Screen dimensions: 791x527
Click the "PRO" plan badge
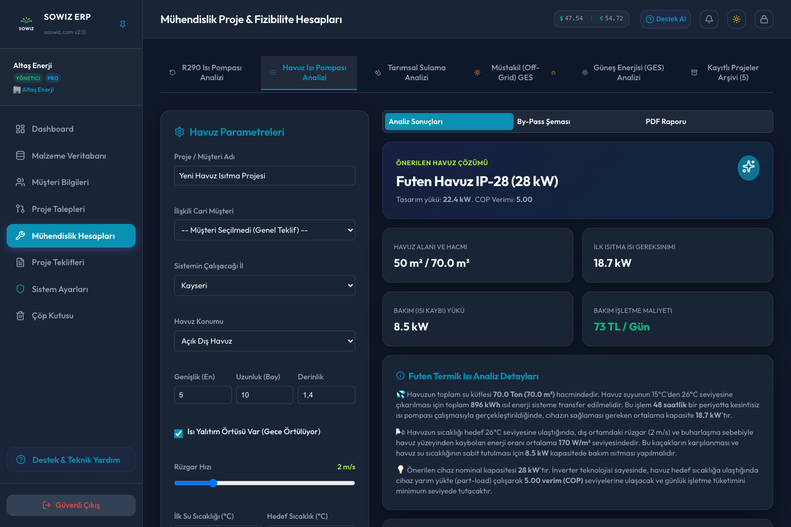pos(53,78)
